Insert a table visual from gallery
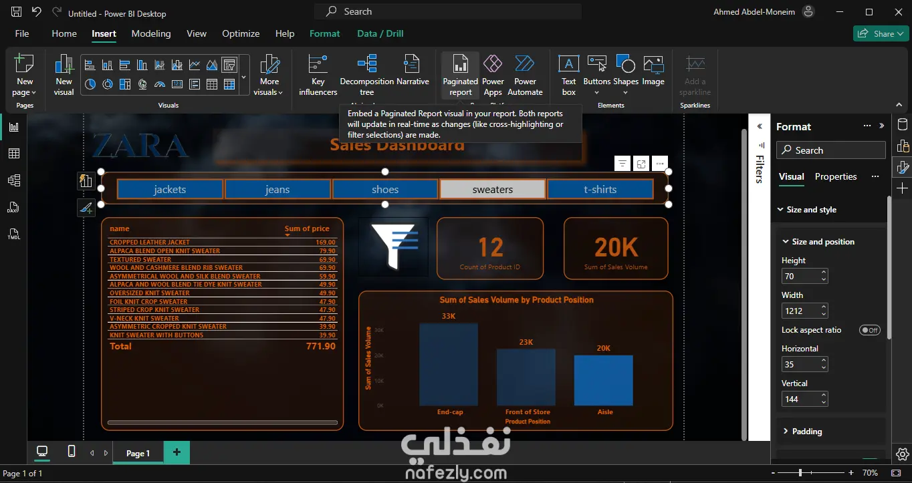Image resolution: width=912 pixels, height=483 pixels. click(x=212, y=84)
